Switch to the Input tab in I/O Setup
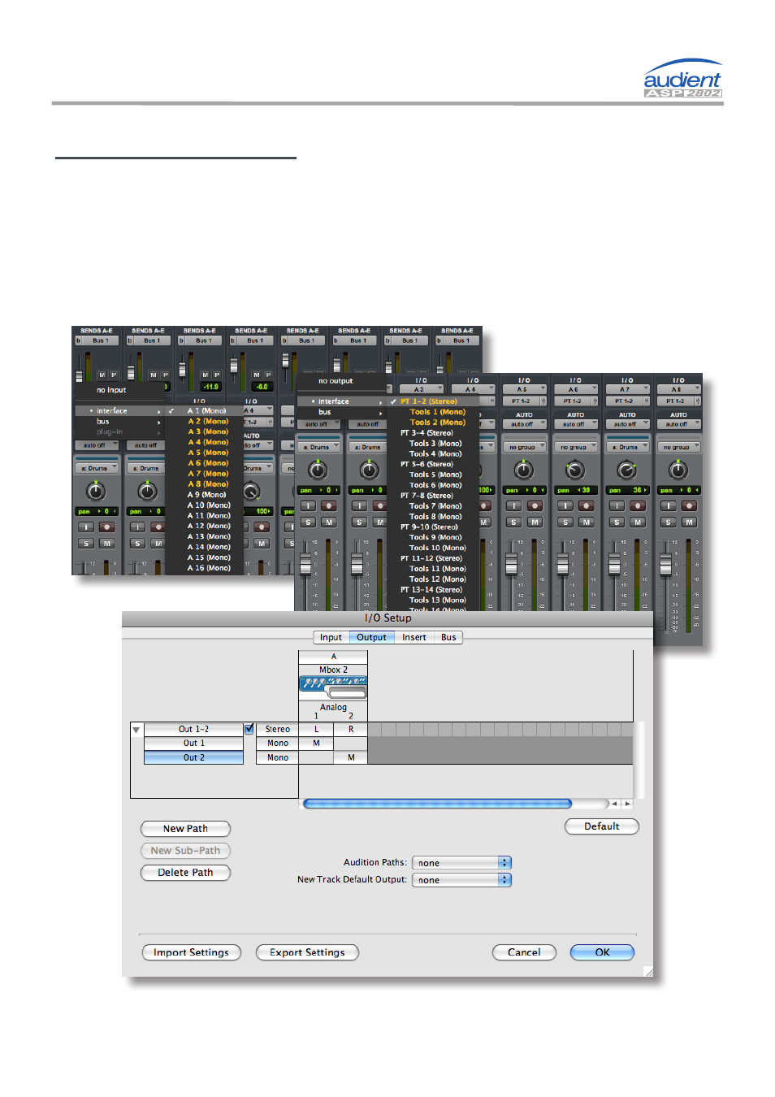Image resolution: width=775 pixels, height=1097 pixels. click(x=331, y=637)
